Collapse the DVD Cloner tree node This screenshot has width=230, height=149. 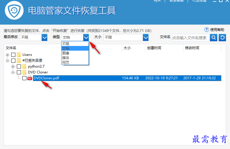coord(13,72)
